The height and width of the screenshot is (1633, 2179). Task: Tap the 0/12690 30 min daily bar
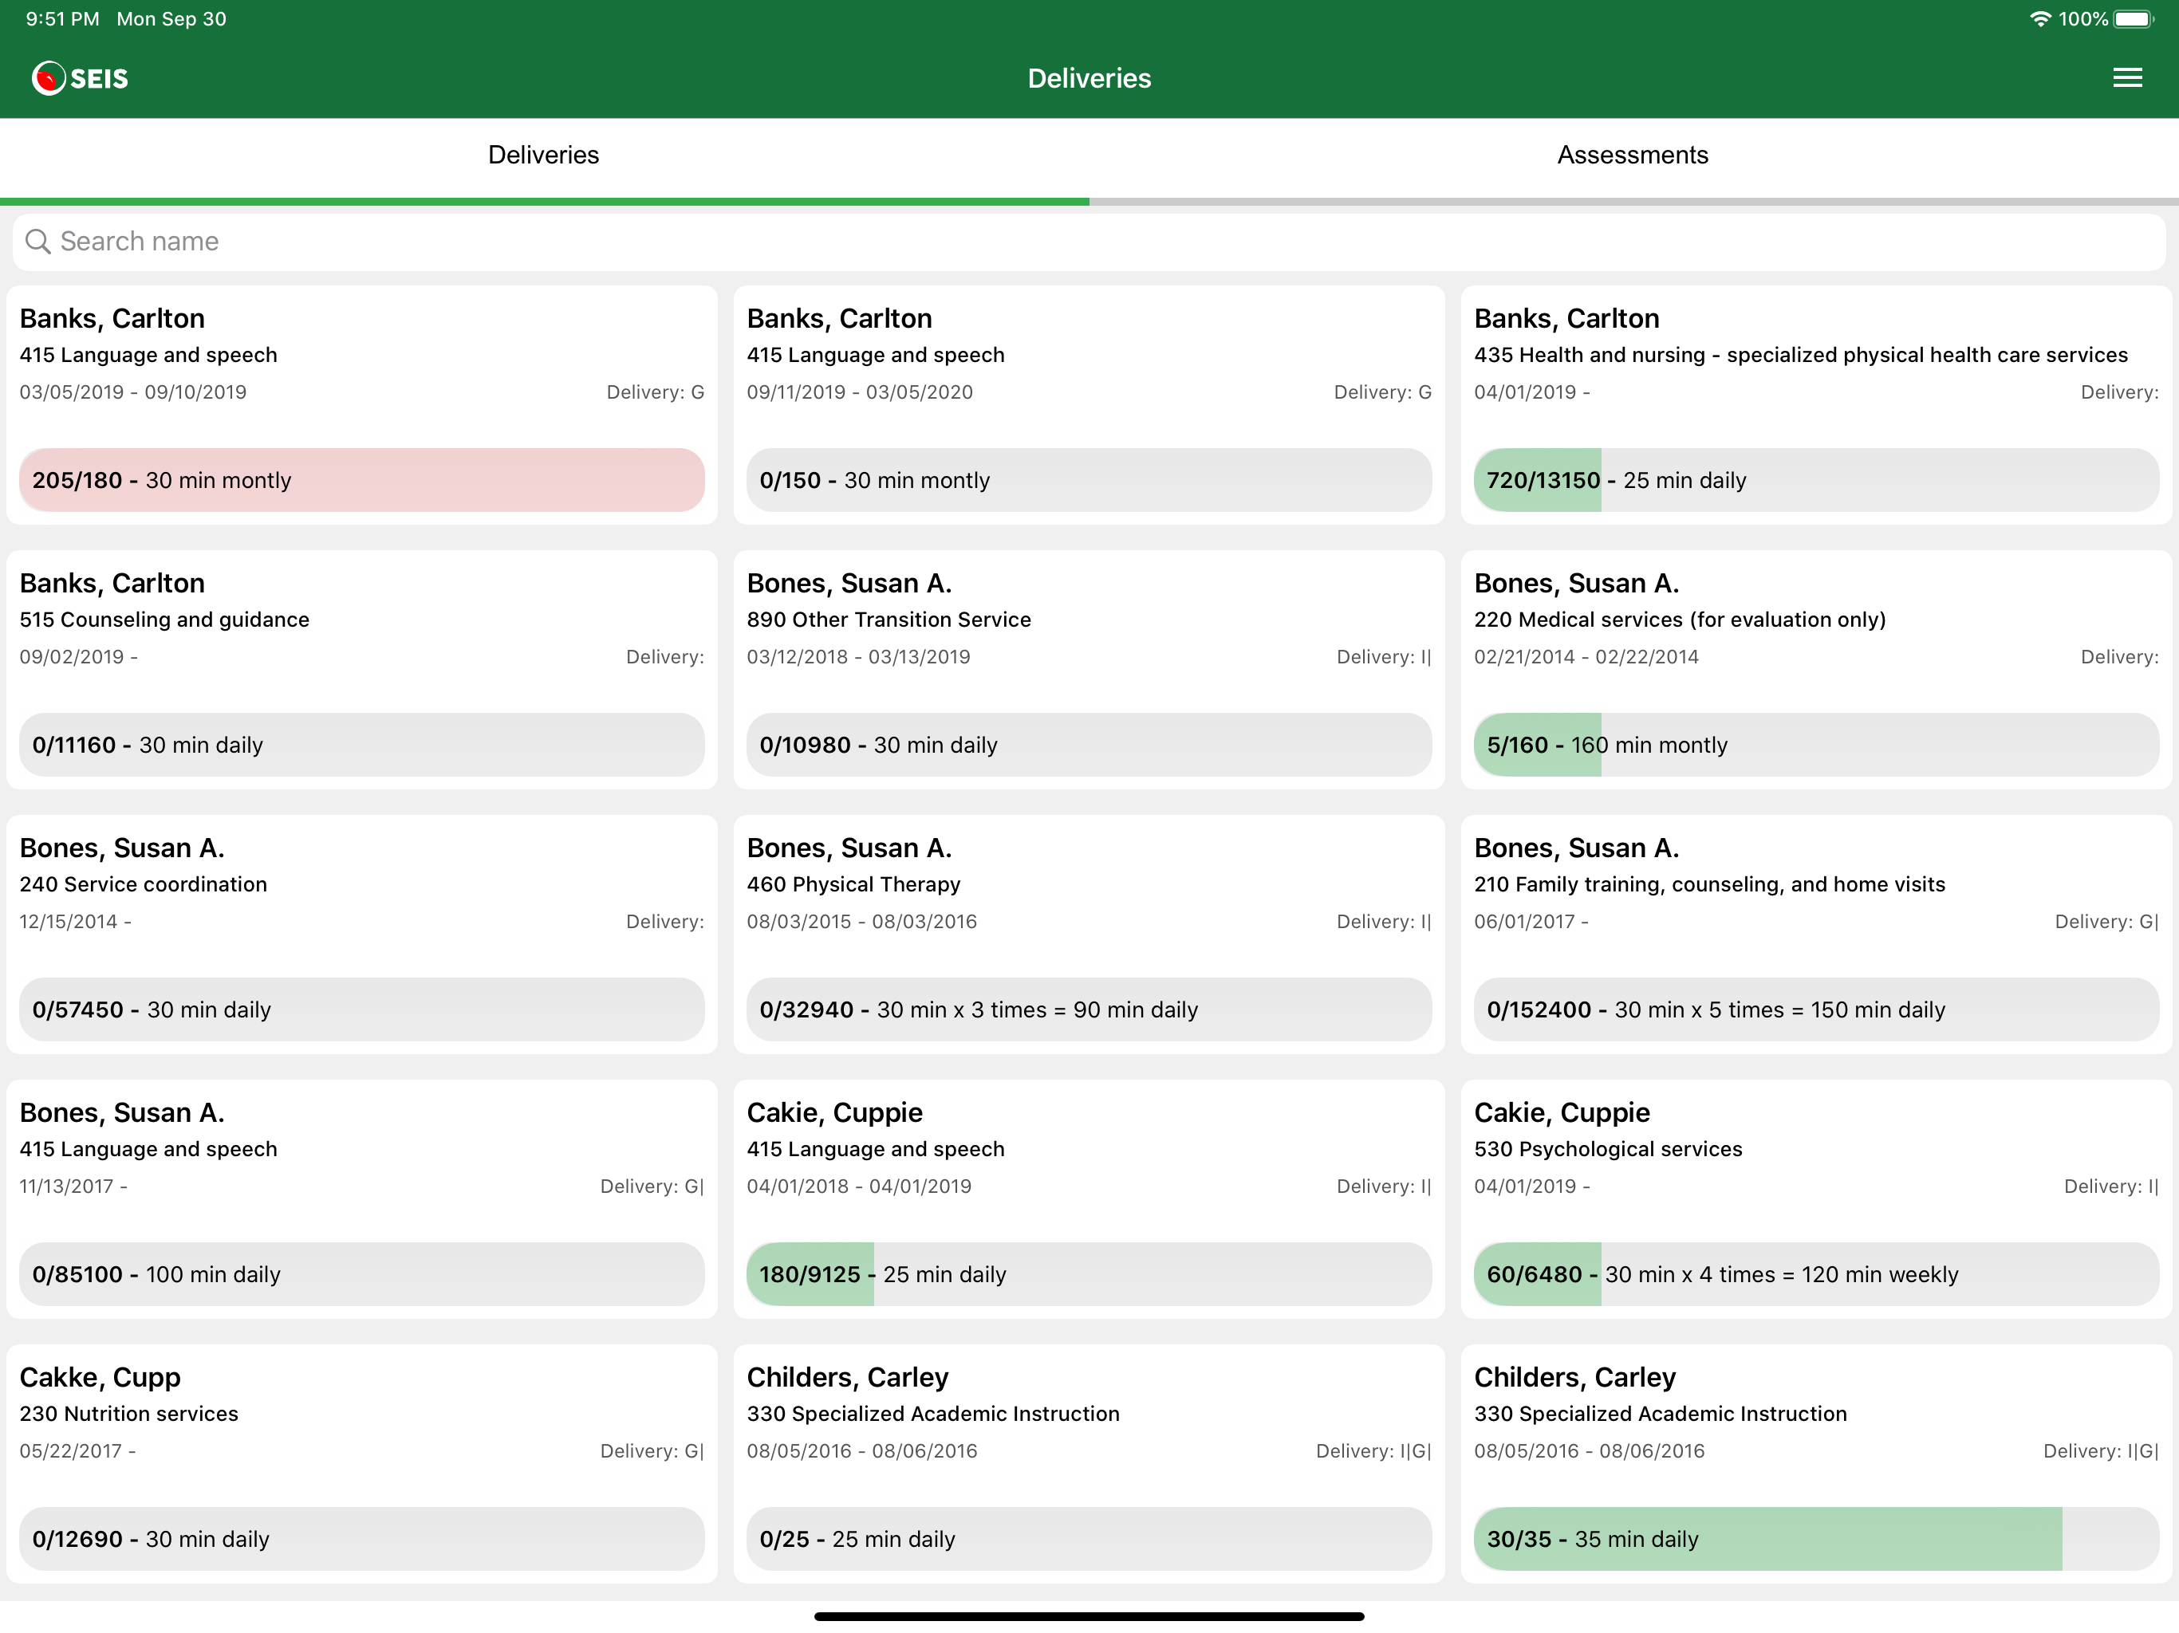pos(361,1538)
